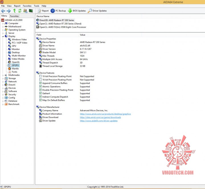Expand the Computer tree node
Image resolution: width=205 pixels, height=189 pixels.
click(x=3, y=24)
